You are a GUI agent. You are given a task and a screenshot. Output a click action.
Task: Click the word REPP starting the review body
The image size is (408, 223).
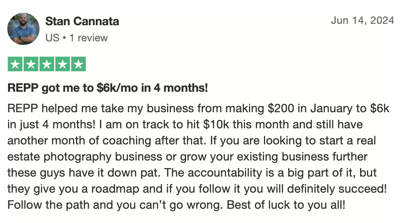[23, 108]
